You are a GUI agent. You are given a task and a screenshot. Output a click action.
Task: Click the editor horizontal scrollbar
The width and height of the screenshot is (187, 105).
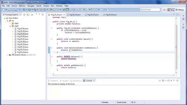tap(113, 75)
